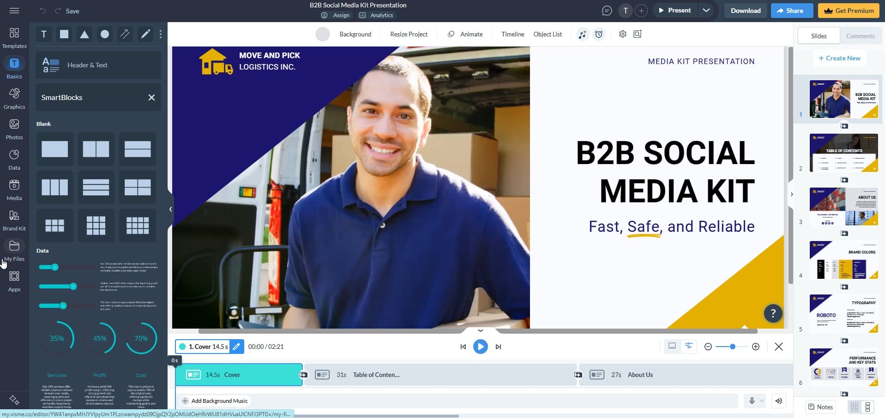Open the Object List menu item

[x=548, y=34]
